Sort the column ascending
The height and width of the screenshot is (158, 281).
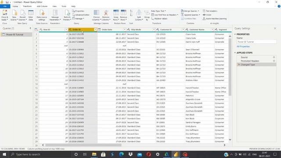click(131, 11)
